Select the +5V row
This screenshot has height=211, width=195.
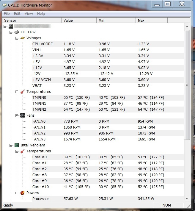pyautogui.click(x=108, y=62)
